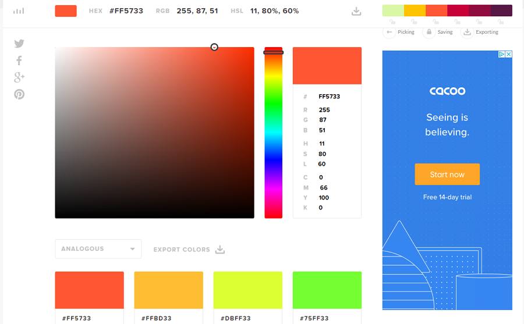Click the Facebook share icon

(x=19, y=60)
